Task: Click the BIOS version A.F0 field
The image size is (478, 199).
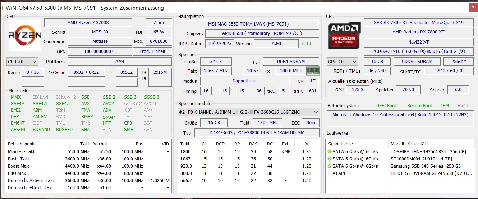Action: coord(276,44)
